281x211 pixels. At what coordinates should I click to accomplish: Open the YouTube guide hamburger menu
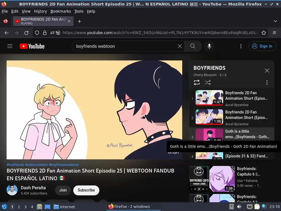click(10, 46)
